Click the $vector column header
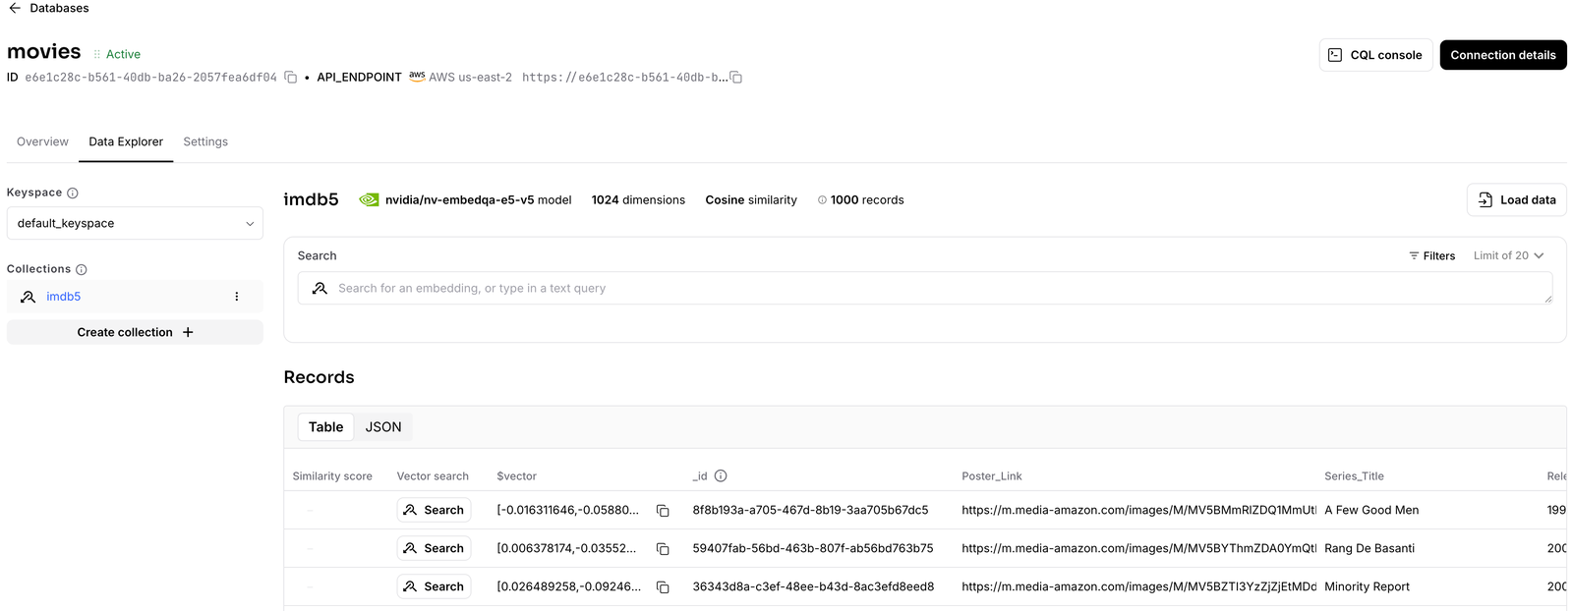The image size is (1573, 611). [x=516, y=475]
